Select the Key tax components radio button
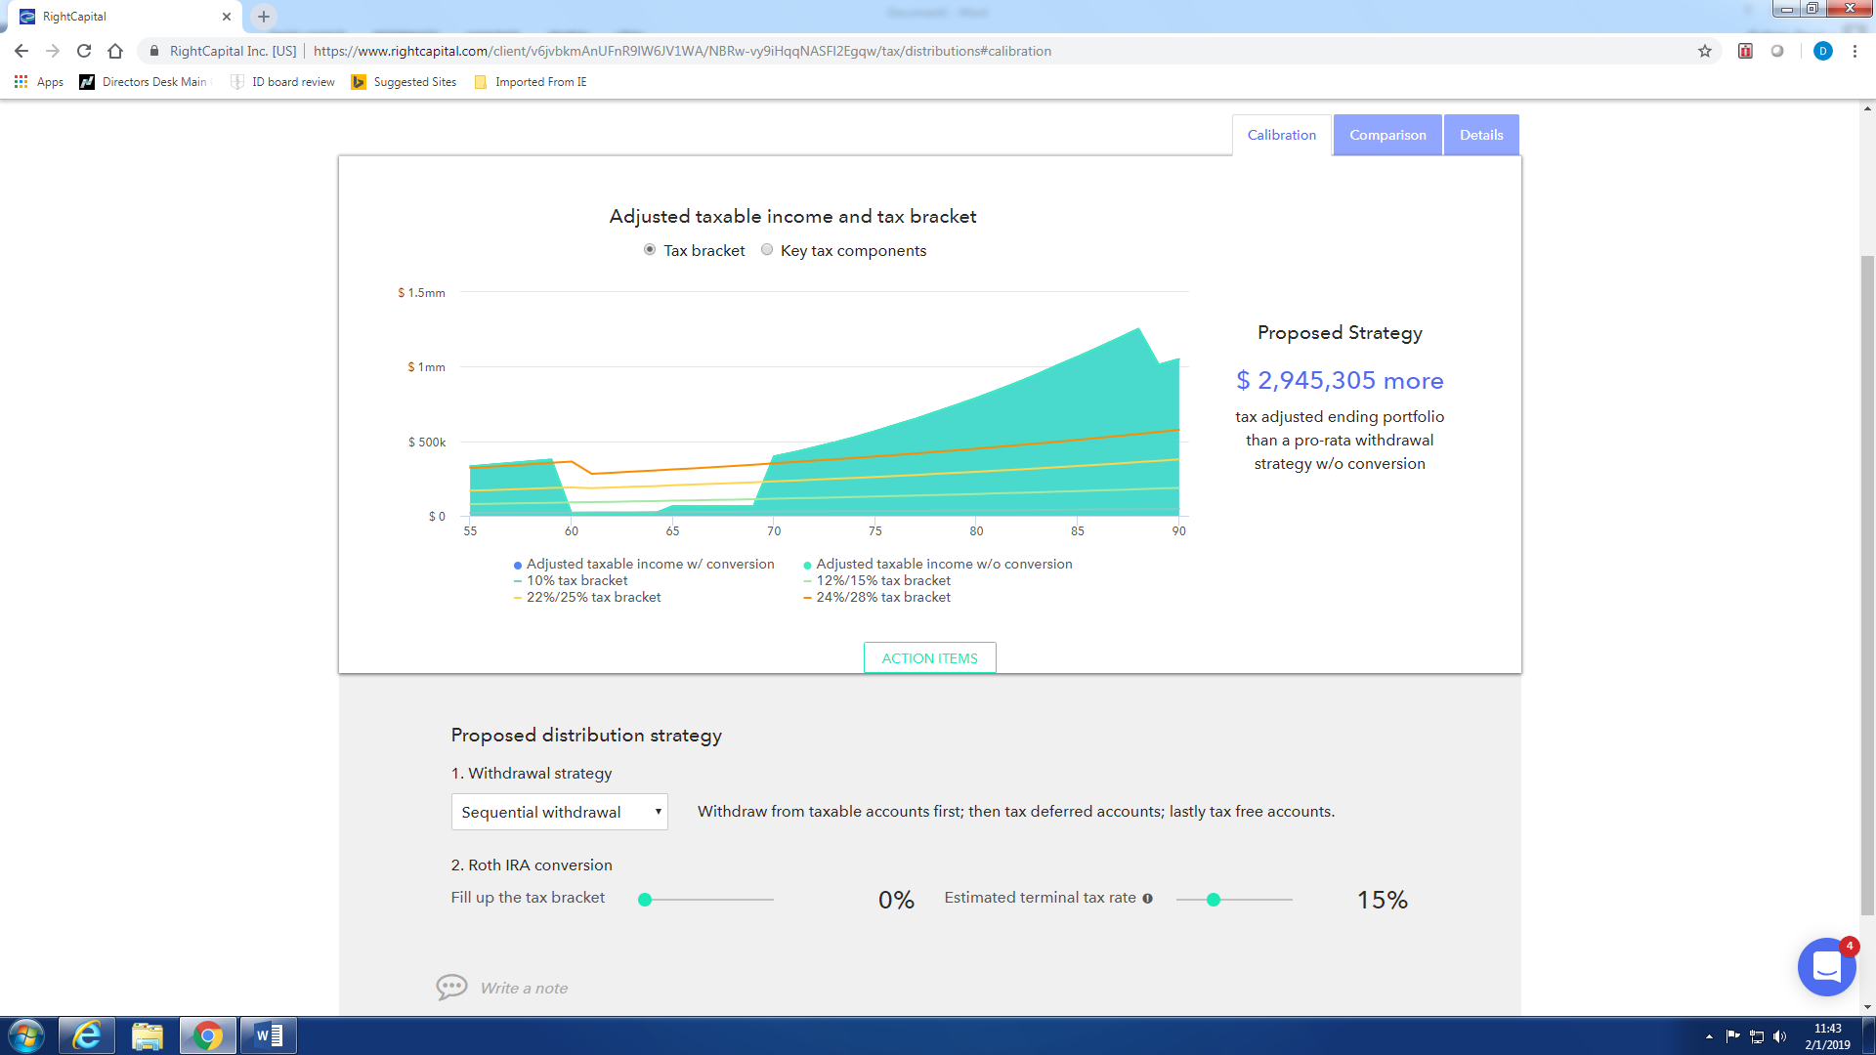 click(x=769, y=249)
